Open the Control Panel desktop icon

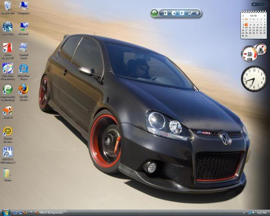point(24,51)
